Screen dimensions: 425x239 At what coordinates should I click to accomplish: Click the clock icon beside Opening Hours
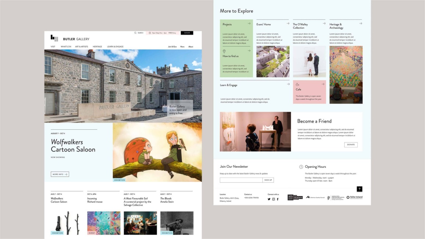pos(301,167)
